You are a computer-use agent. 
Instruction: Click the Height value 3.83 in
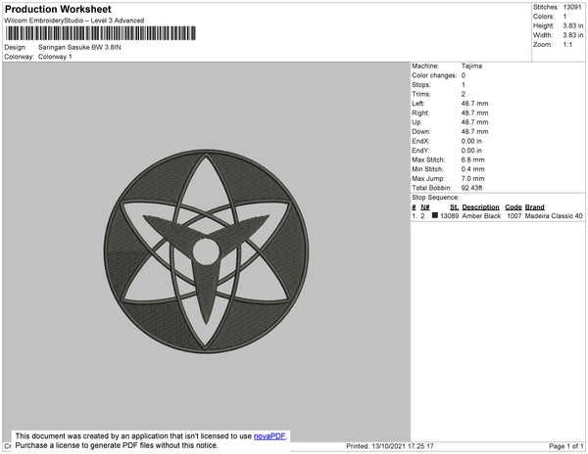tap(573, 25)
